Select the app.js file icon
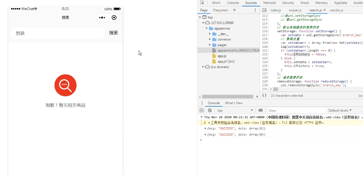The height and width of the screenshot is (175, 363). [x=214, y=56]
